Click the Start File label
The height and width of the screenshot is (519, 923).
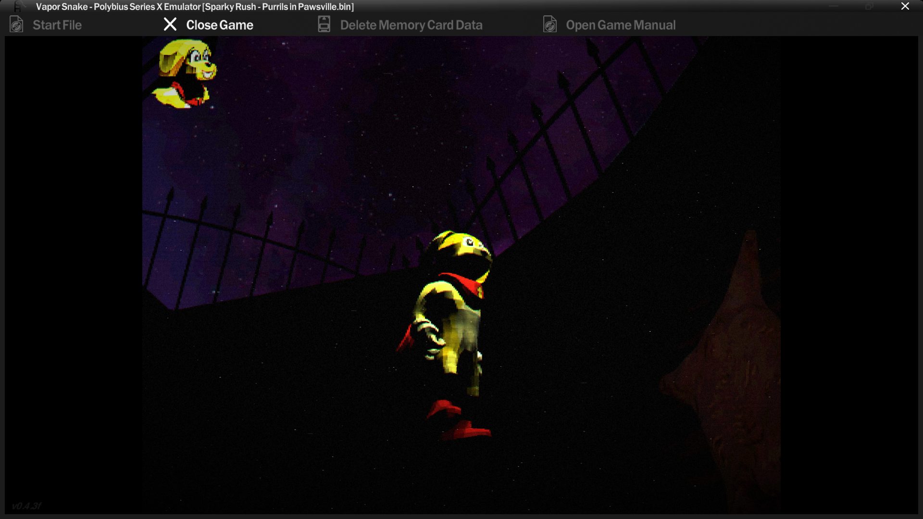click(x=57, y=25)
